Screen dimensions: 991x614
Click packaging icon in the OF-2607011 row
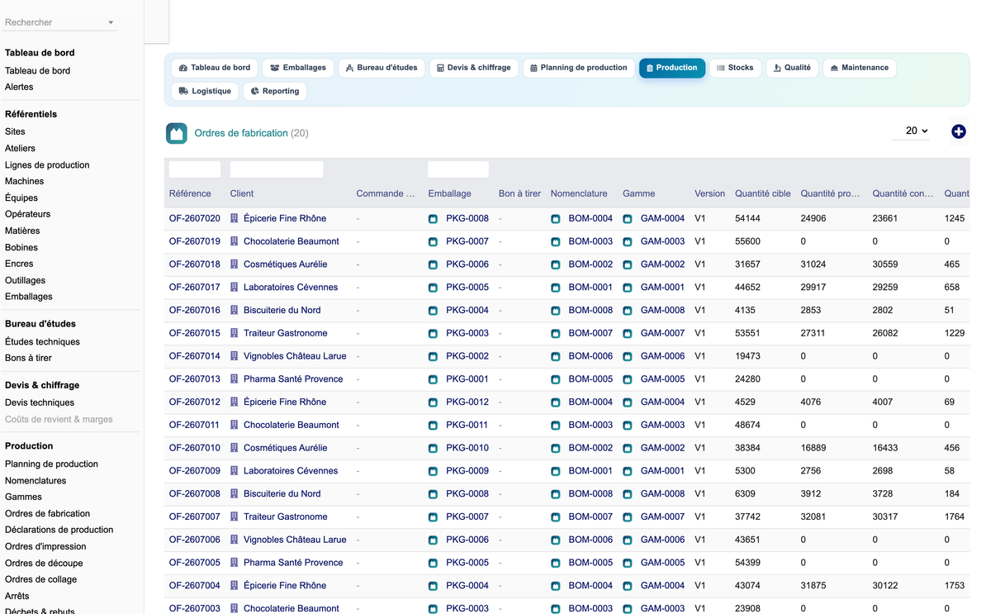(x=433, y=426)
